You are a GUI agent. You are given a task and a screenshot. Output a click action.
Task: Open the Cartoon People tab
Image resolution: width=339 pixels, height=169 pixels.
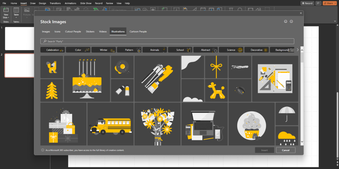click(x=138, y=32)
